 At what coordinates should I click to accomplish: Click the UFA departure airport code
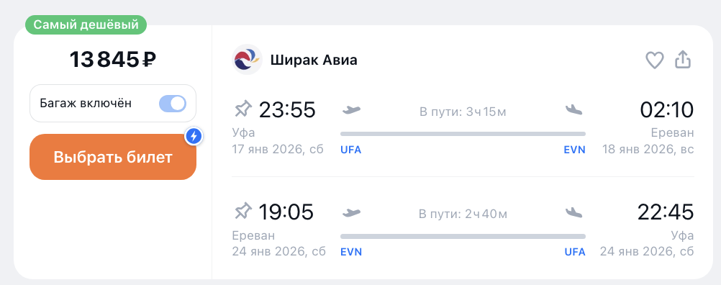point(351,150)
